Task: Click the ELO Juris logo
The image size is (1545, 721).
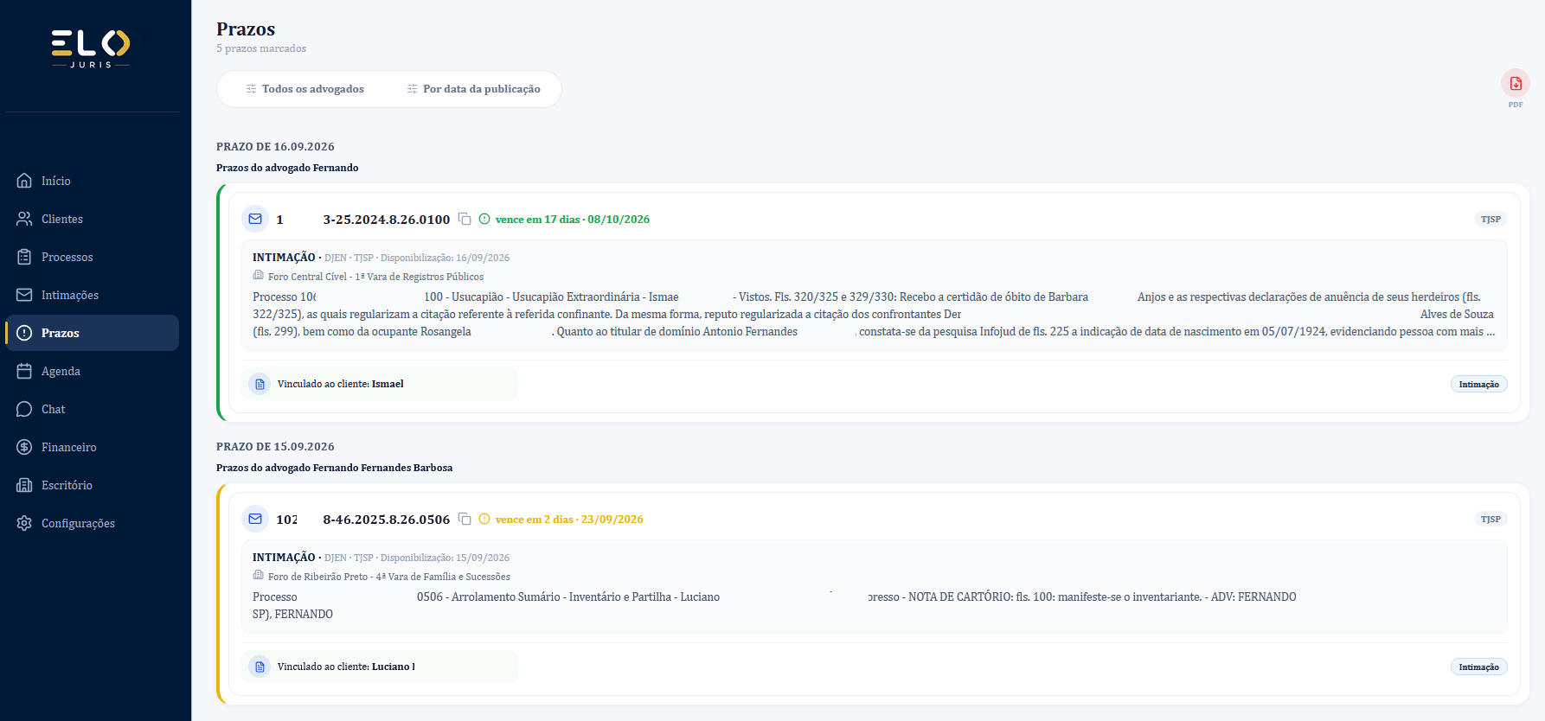Action: [91, 48]
